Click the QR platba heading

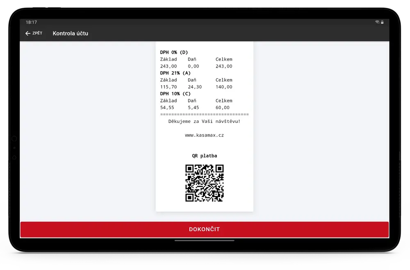205,156
